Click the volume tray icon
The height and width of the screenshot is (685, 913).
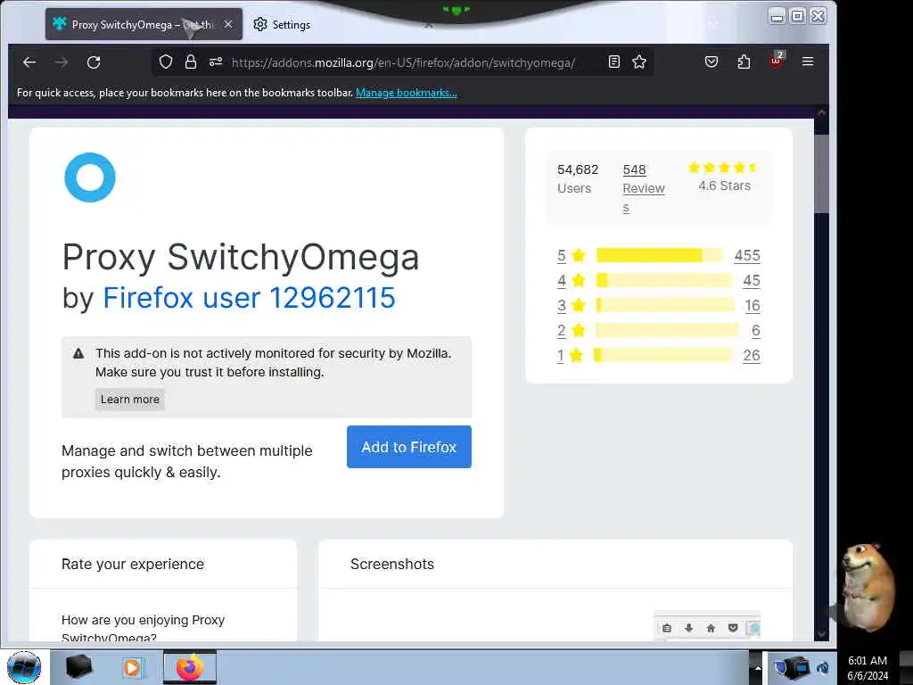click(x=822, y=667)
